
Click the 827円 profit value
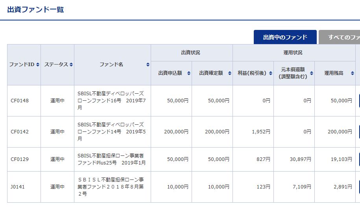[263, 159]
